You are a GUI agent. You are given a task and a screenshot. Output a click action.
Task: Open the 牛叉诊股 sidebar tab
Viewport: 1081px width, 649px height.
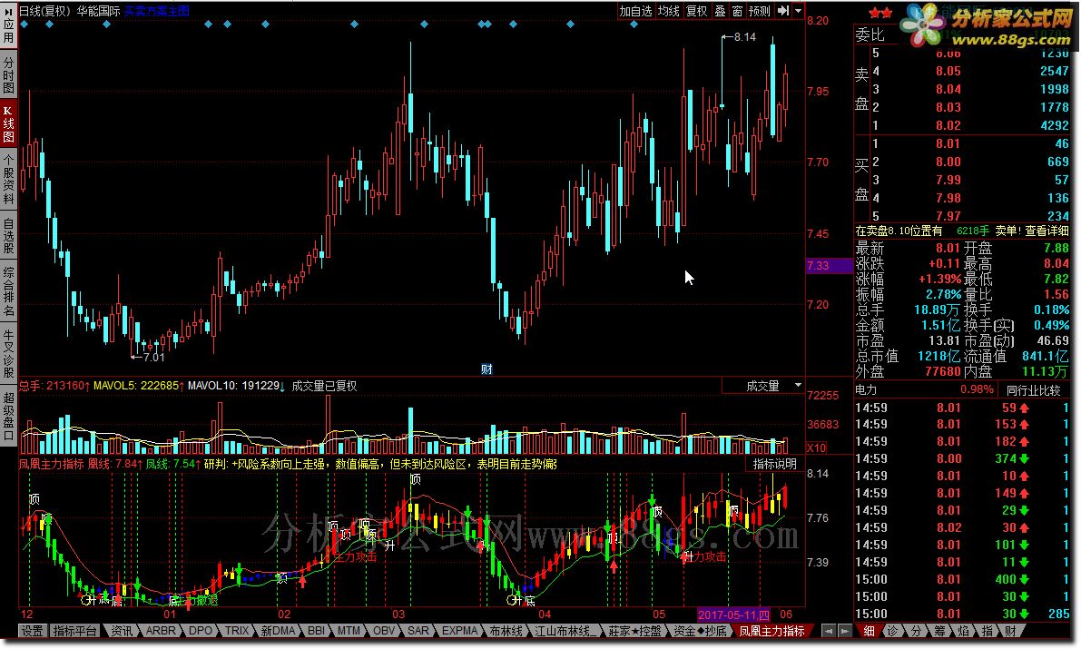(x=8, y=353)
